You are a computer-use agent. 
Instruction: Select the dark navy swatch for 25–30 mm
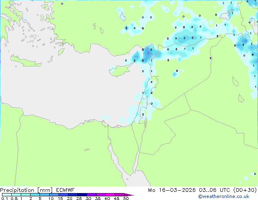coord(82,195)
